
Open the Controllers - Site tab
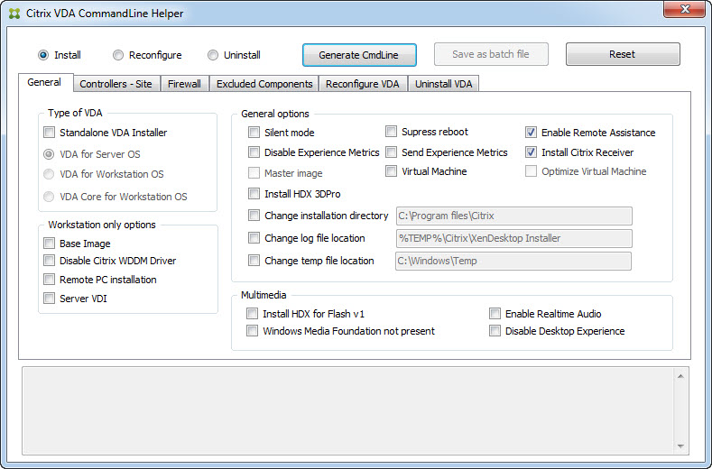[116, 84]
